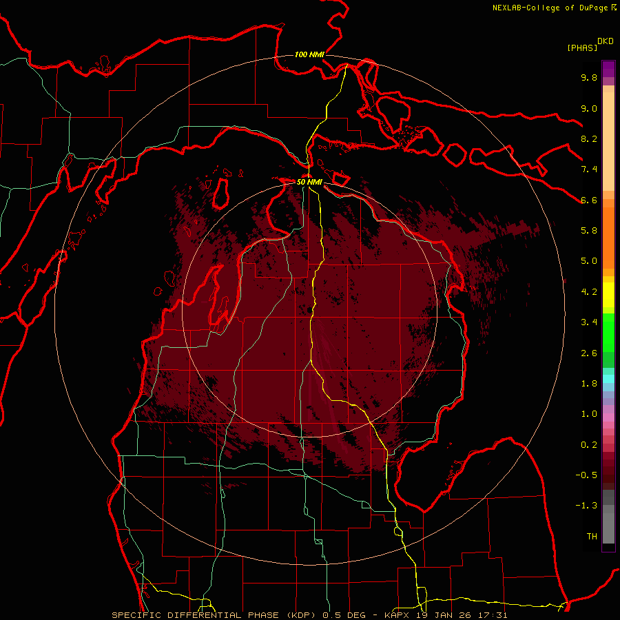The height and width of the screenshot is (620, 620).
Task: Click the [PHAS] units label
Action: (582, 48)
